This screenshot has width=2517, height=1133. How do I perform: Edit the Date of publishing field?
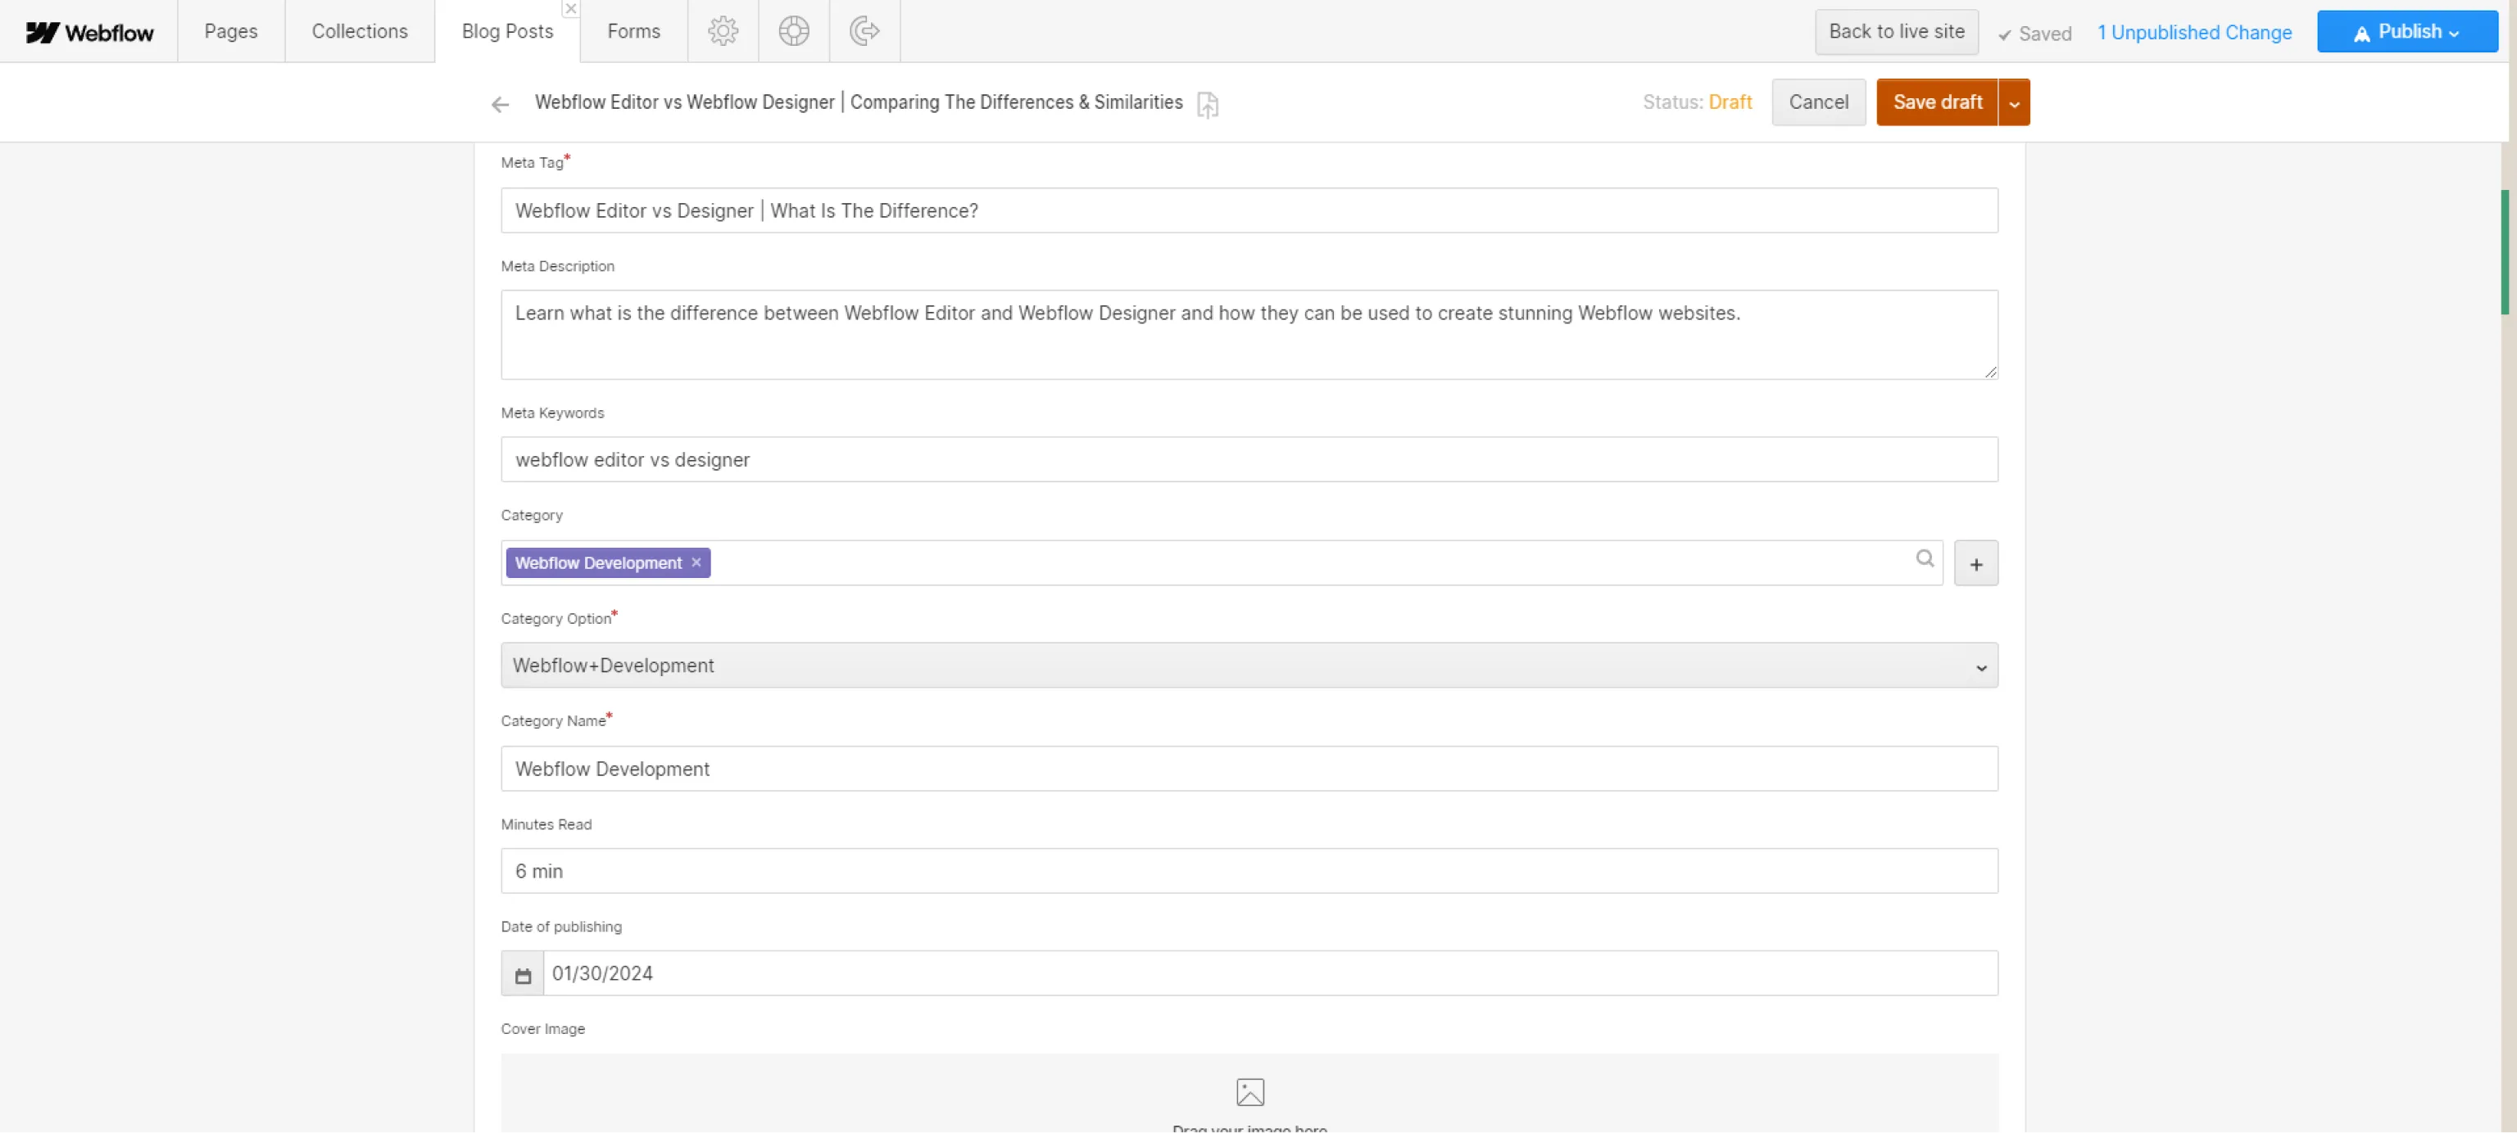point(1270,974)
